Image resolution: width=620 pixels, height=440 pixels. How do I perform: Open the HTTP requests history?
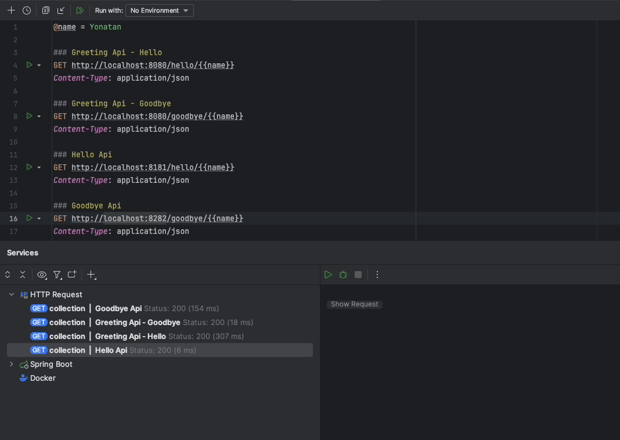click(27, 10)
